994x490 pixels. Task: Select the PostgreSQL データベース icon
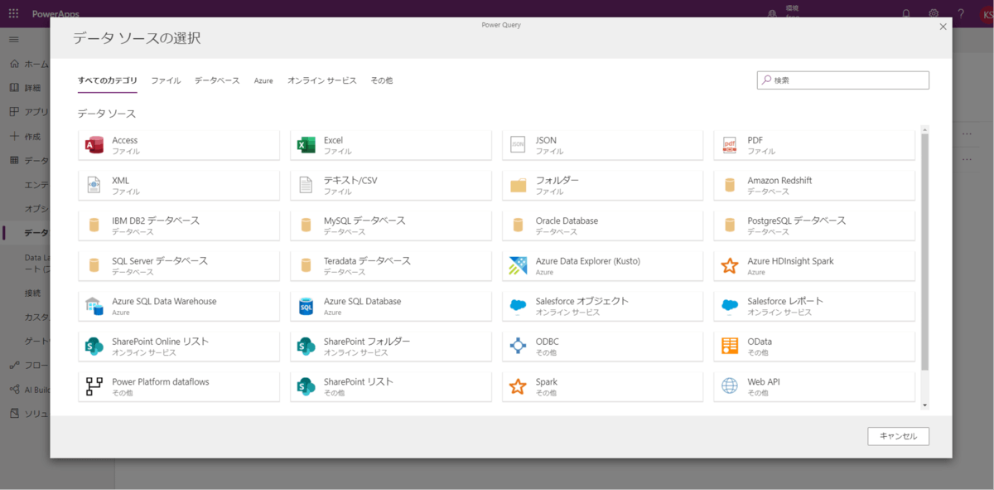(x=730, y=226)
